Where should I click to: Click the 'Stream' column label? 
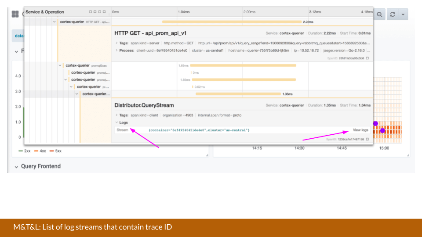[123, 130]
